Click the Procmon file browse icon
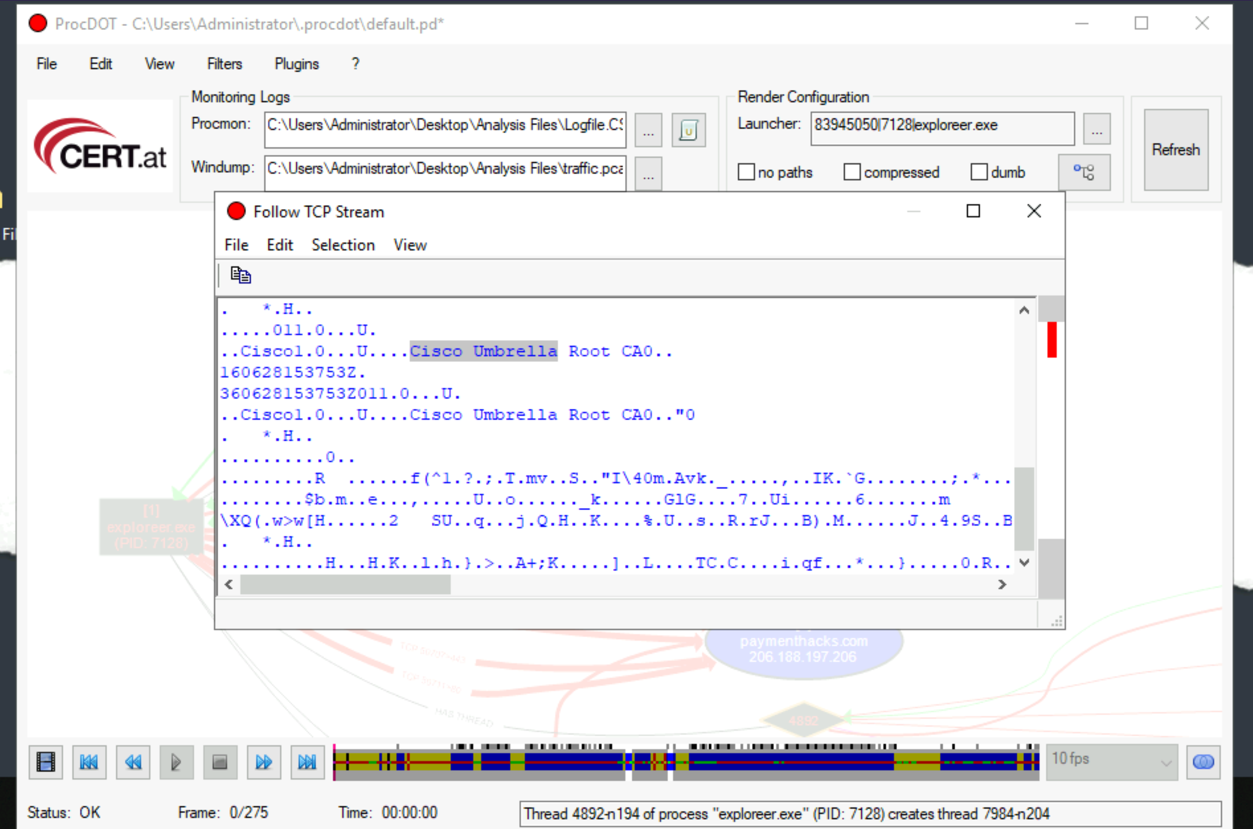This screenshot has width=1253, height=829. (648, 130)
